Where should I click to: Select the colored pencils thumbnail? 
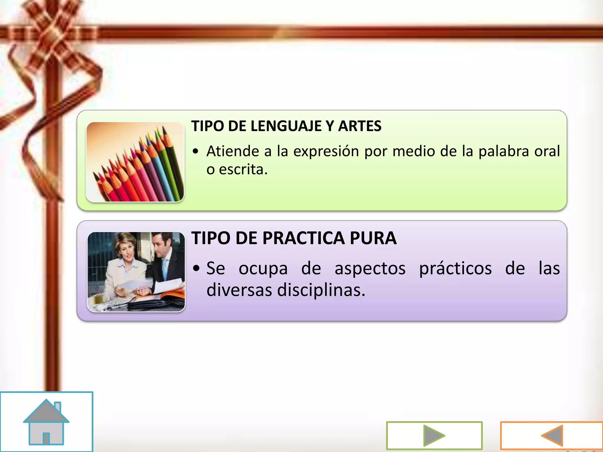pos(135,162)
